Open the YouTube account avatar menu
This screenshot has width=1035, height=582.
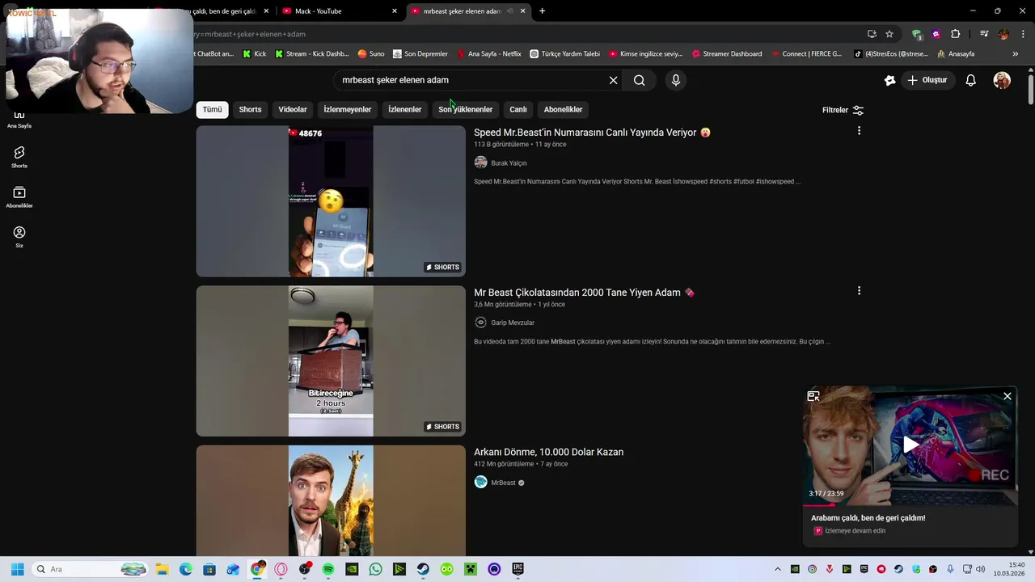click(1002, 80)
